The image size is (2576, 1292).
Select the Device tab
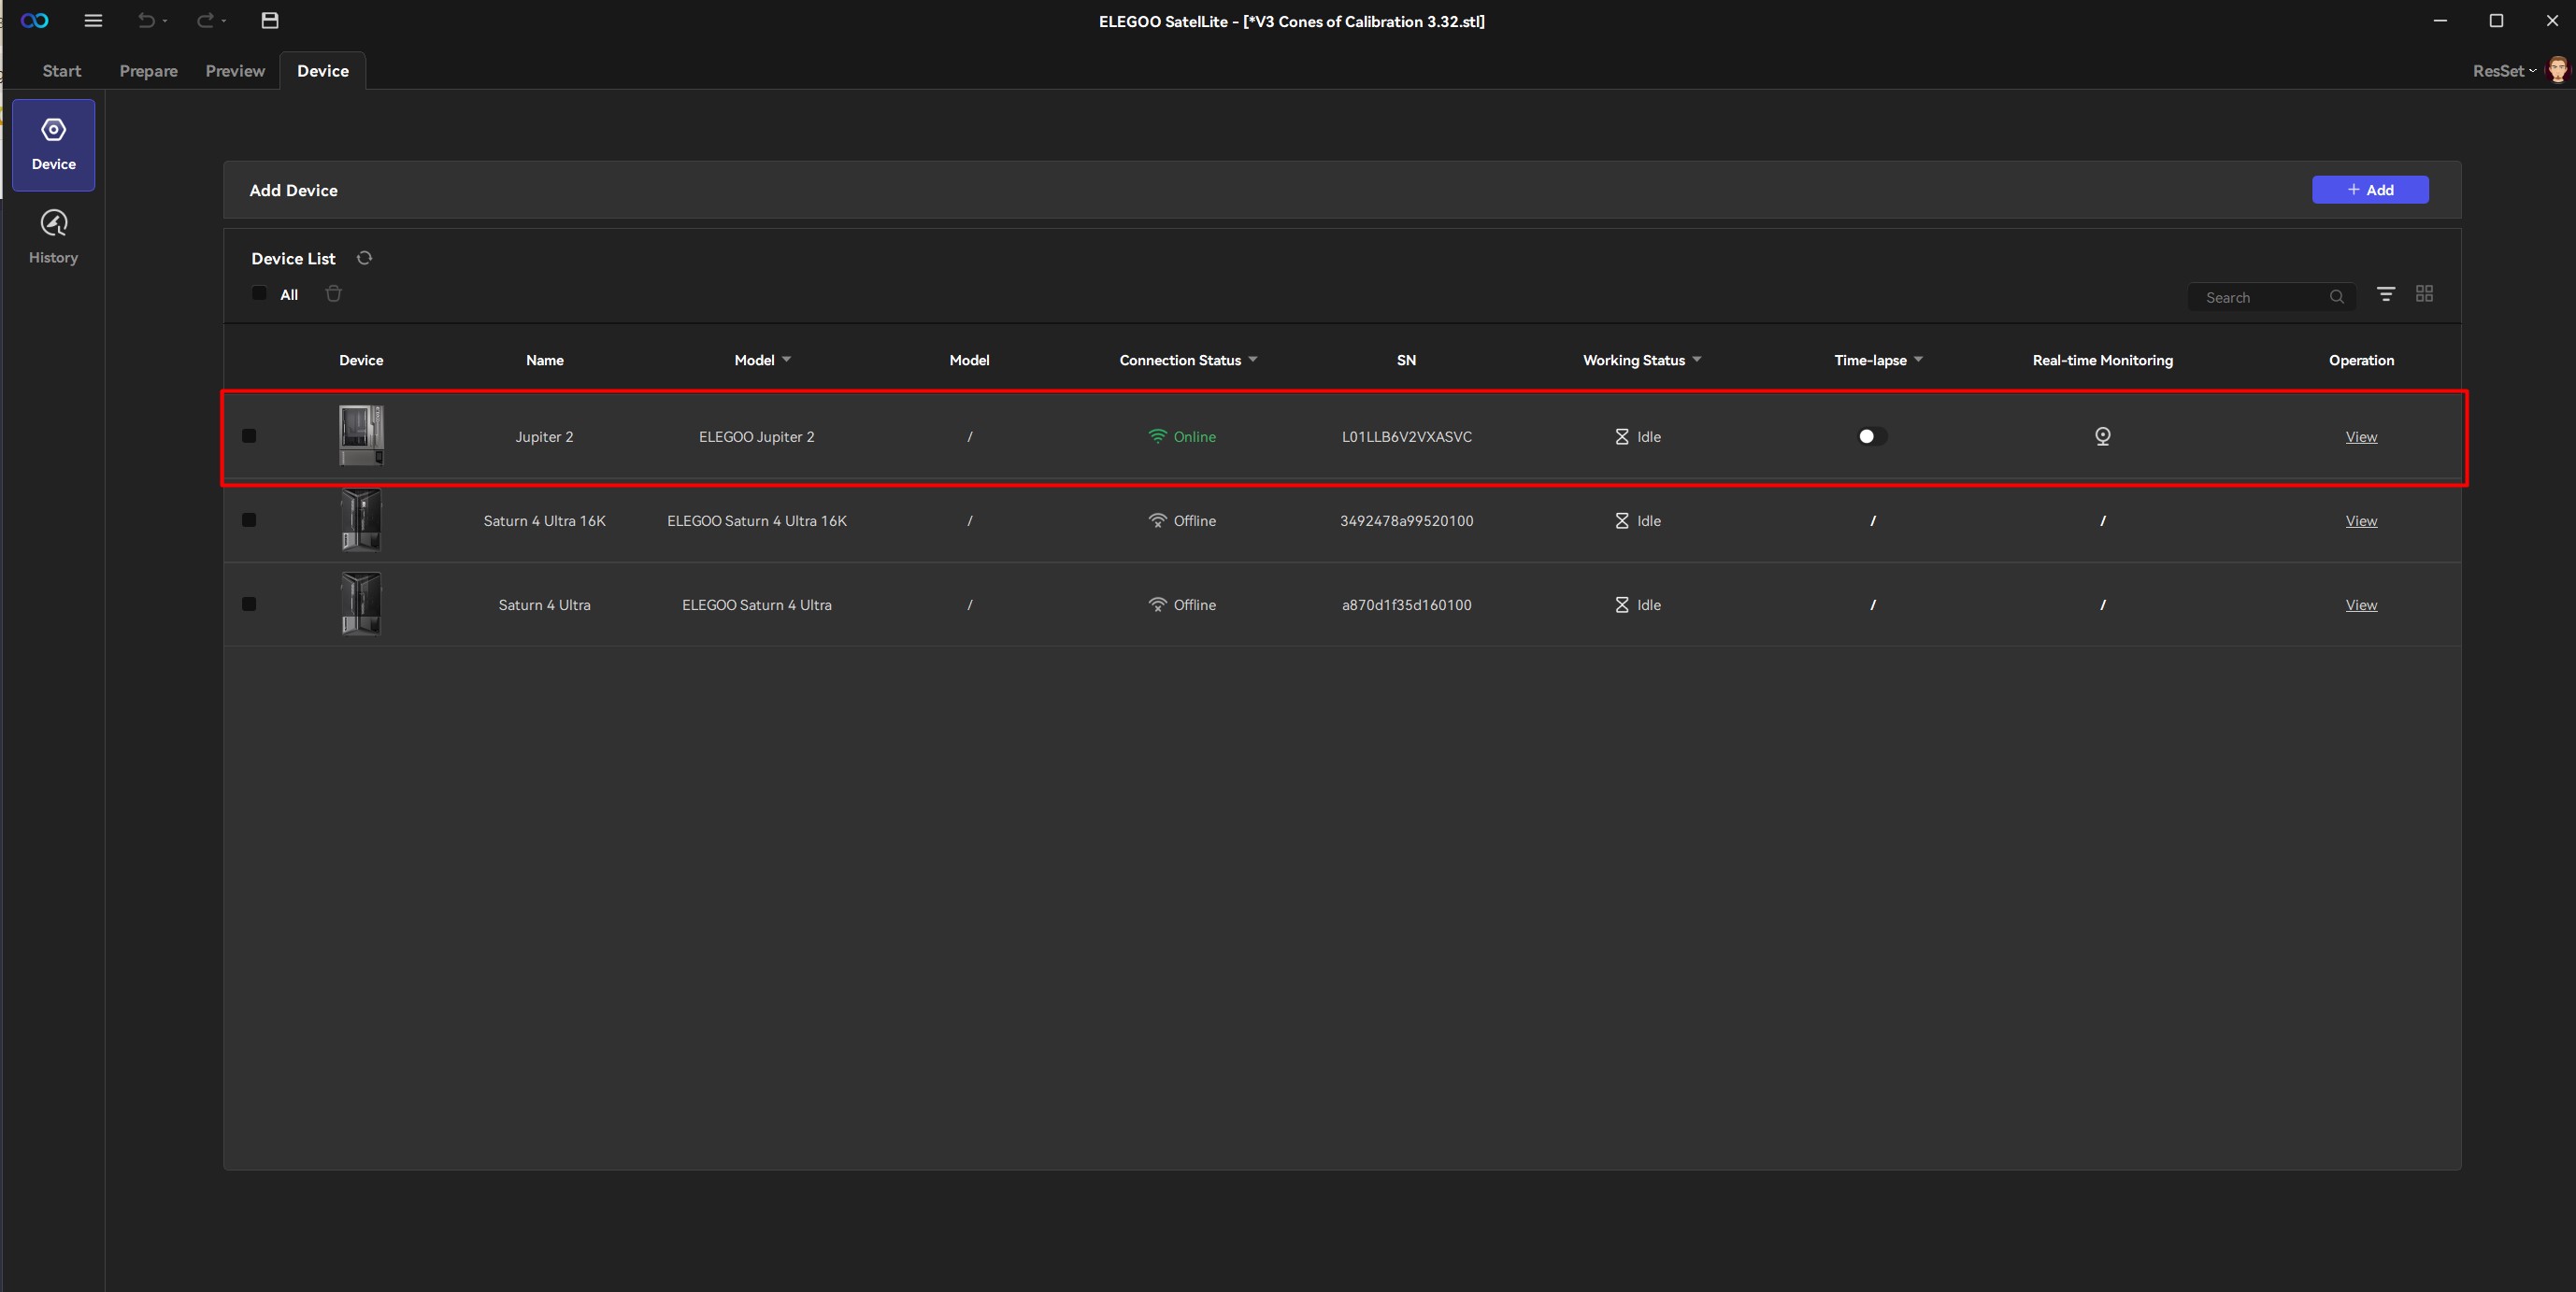point(323,71)
